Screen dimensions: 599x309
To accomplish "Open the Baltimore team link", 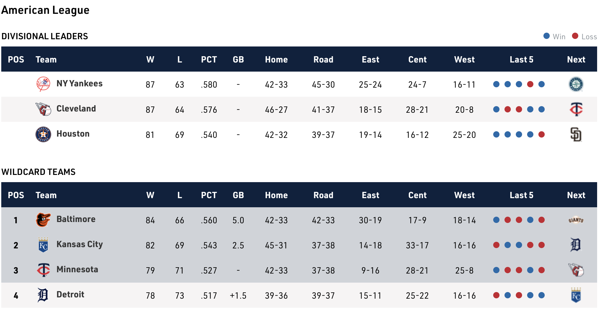I will 76,219.
